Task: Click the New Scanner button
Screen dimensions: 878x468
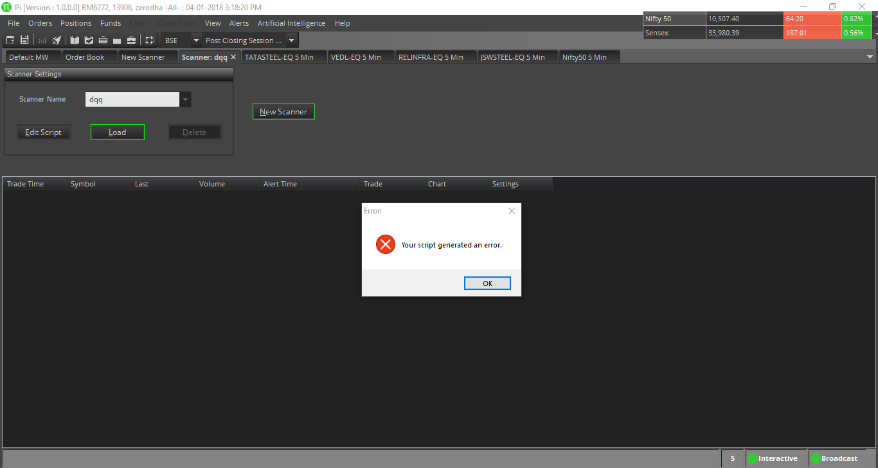Action: pyautogui.click(x=283, y=112)
